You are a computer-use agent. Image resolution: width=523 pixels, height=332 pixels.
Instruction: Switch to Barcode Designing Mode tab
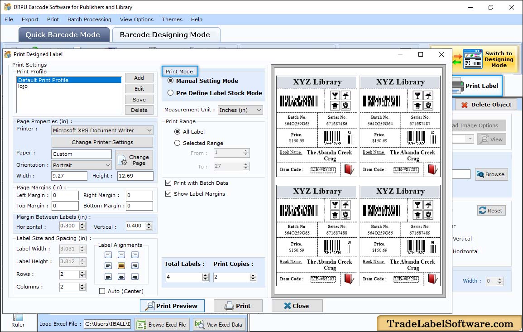pos(166,35)
